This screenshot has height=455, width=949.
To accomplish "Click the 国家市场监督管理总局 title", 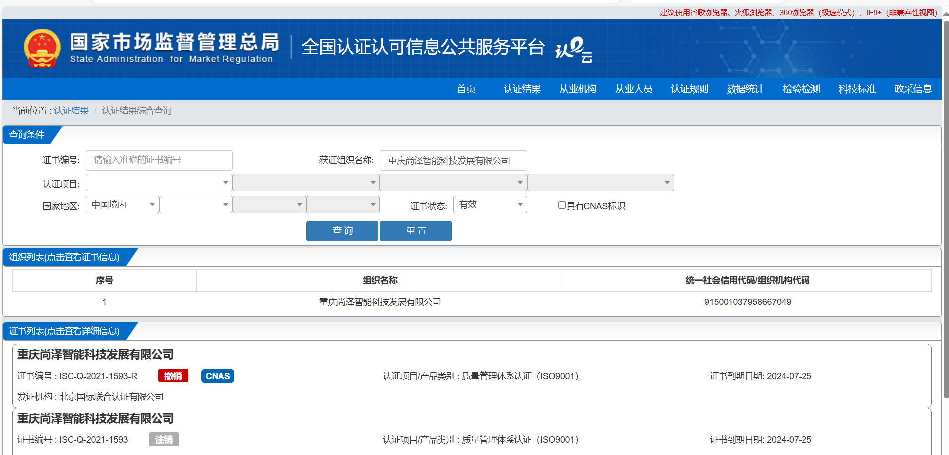I will point(175,42).
